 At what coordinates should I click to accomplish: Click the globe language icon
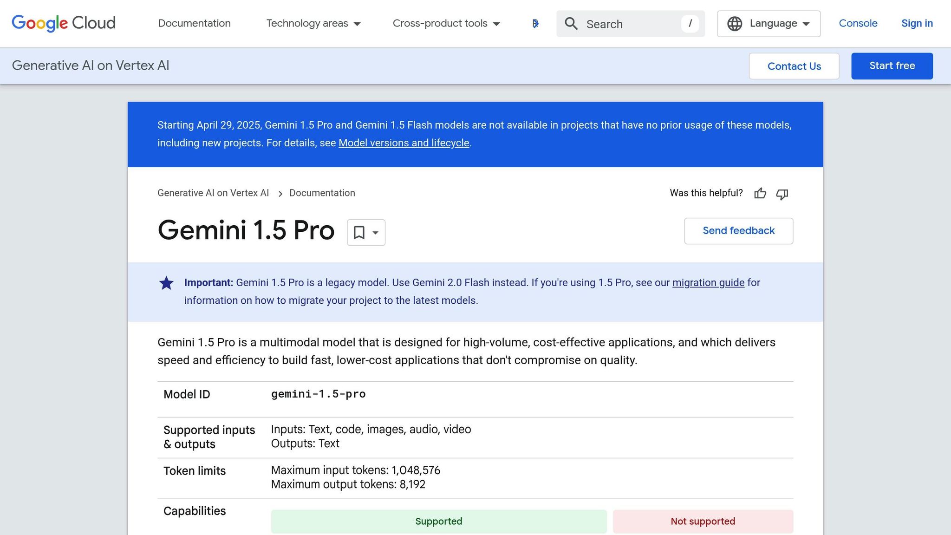pyautogui.click(x=735, y=24)
